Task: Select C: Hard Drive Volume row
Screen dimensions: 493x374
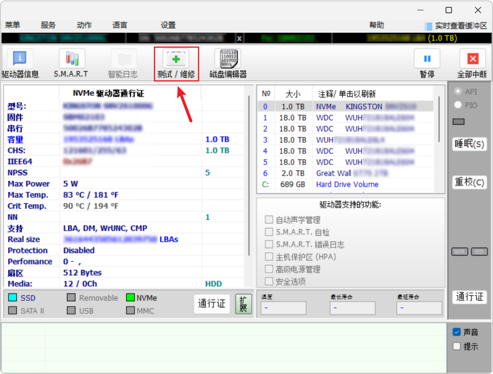Action: [x=345, y=184]
